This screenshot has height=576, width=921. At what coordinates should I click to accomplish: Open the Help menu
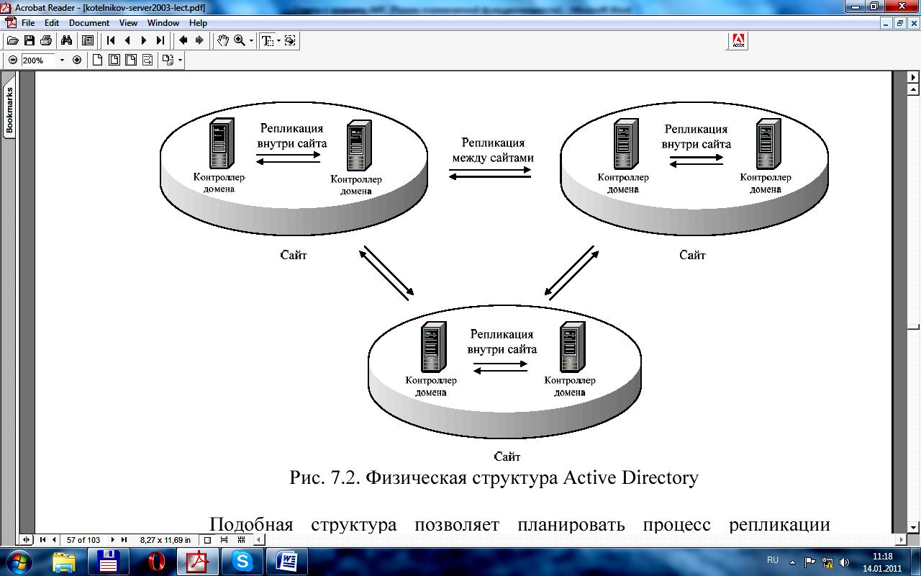[x=198, y=23]
